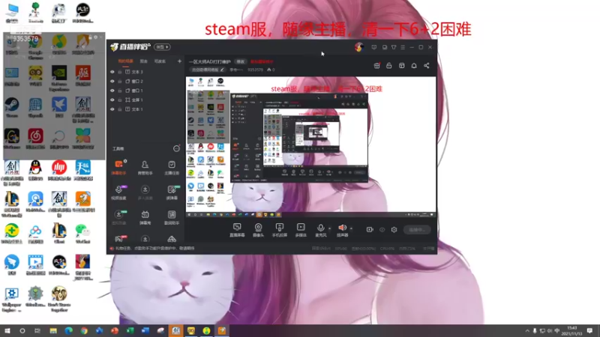Open the hamburger menu in title bar

pyautogui.click(x=403, y=47)
